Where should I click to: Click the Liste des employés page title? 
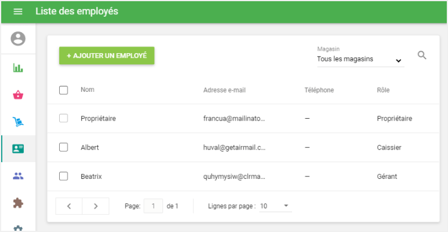[77, 11]
